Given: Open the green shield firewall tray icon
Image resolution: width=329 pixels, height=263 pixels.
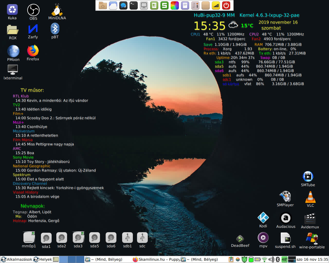Looking at the screenshot, I should (244, 259).
